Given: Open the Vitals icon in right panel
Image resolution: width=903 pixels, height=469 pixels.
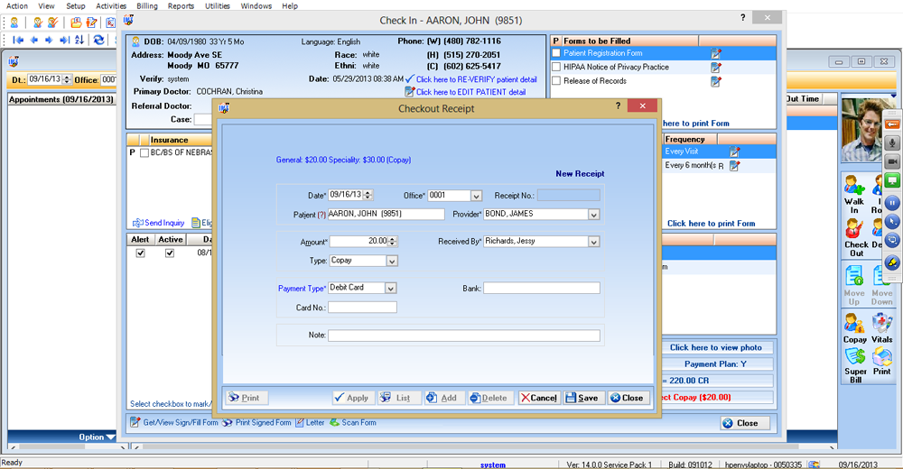Looking at the screenshot, I should click(x=881, y=325).
